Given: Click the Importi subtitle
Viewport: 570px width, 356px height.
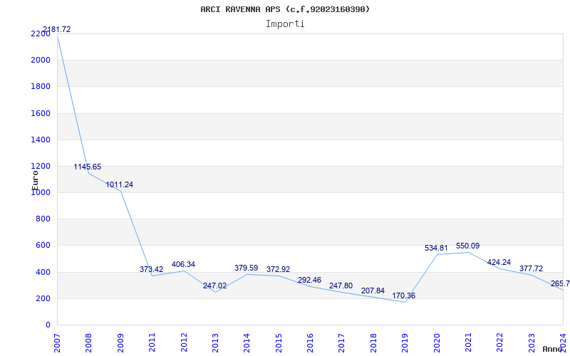Looking at the screenshot, I should (285, 24).
